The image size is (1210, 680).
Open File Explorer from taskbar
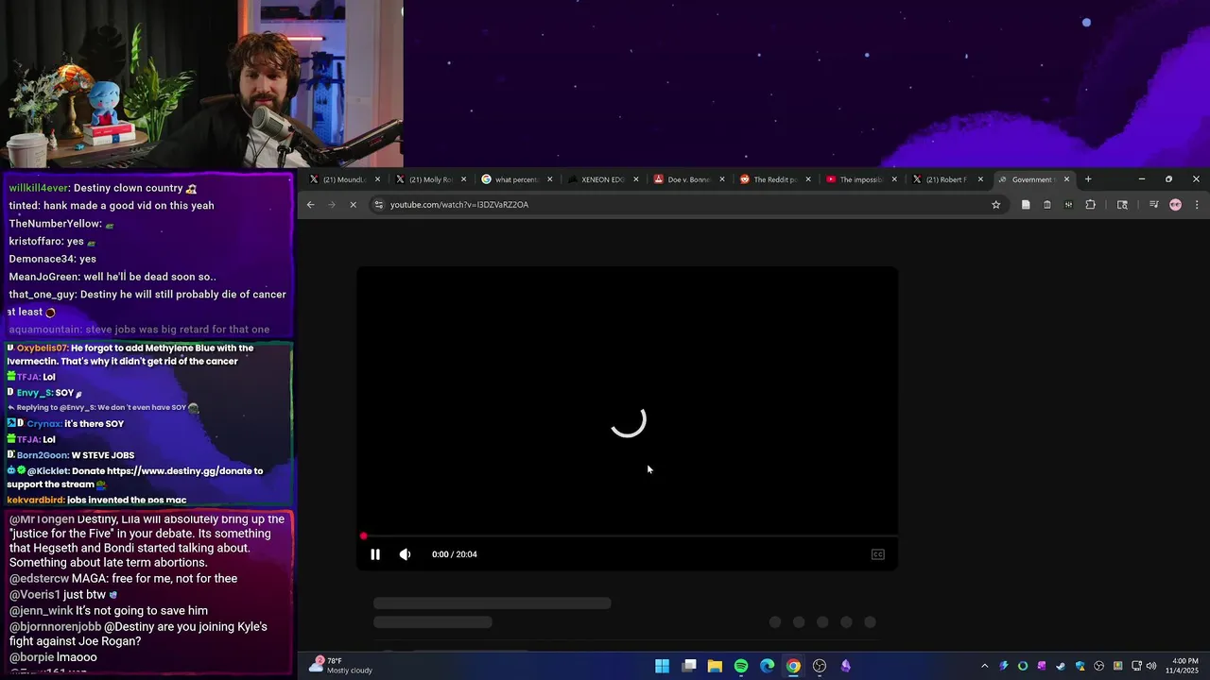(715, 666)
